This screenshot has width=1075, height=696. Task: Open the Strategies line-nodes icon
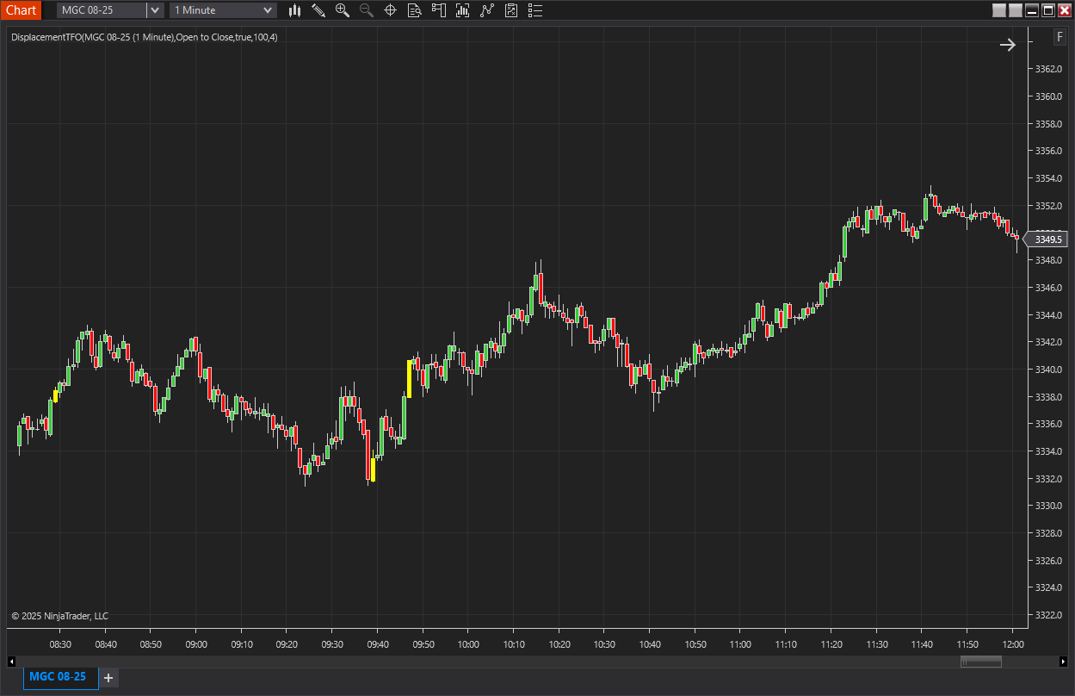[x=487, y=10]
